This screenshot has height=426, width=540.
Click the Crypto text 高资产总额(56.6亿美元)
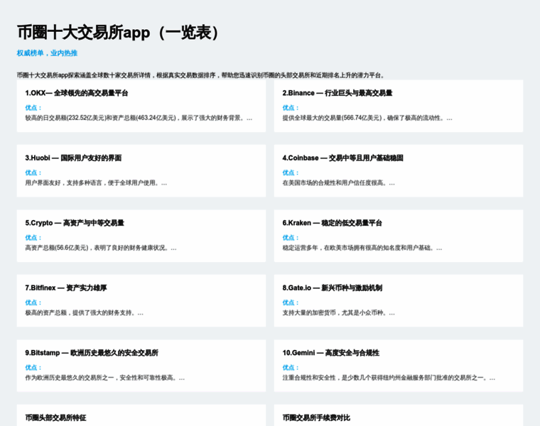click(x=101, y=248)
